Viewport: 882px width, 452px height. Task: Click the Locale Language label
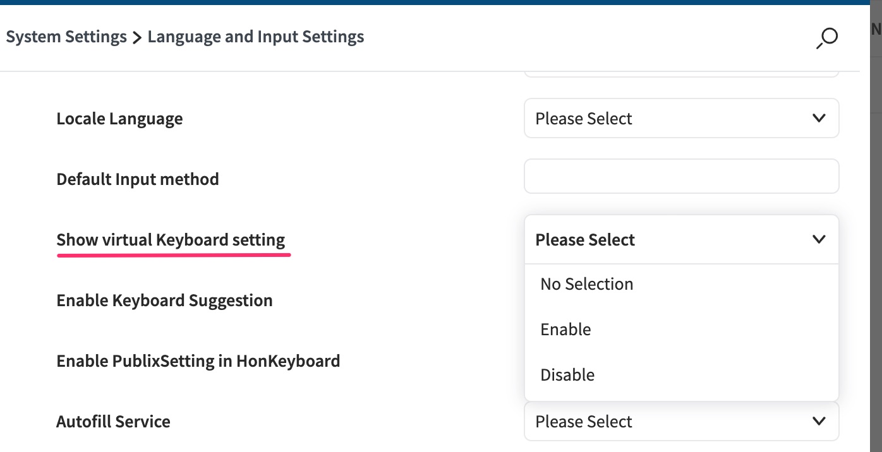[x=119, y=119]
